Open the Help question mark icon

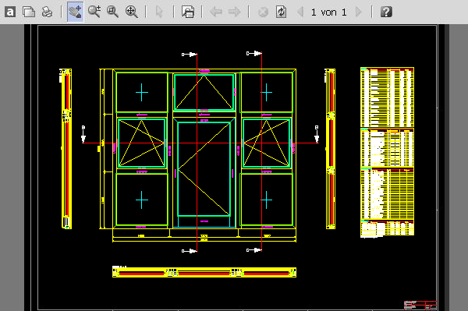[x=386, y=12]
